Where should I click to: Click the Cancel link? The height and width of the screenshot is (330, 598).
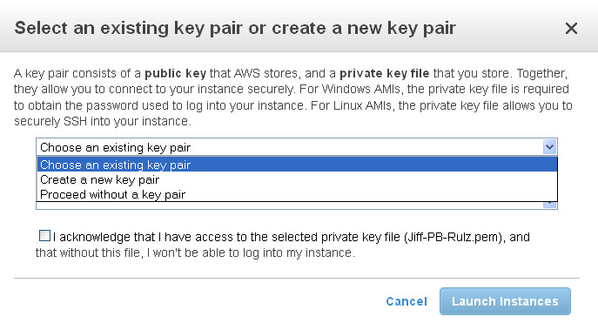point(407,301)
